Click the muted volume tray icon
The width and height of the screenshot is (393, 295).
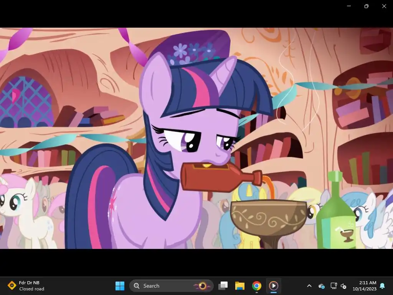pyautogui.click(x=343, y=286)
